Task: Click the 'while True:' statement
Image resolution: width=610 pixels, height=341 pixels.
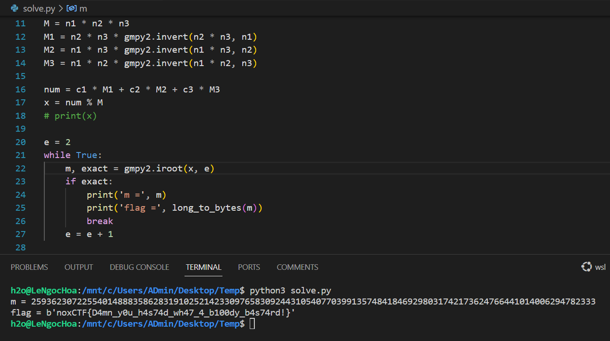Action: pos(73,155)
